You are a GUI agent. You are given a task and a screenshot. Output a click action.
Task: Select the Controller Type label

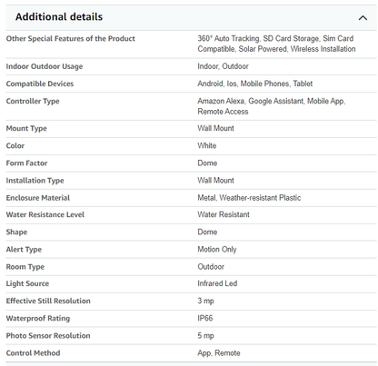click(33, 101)
